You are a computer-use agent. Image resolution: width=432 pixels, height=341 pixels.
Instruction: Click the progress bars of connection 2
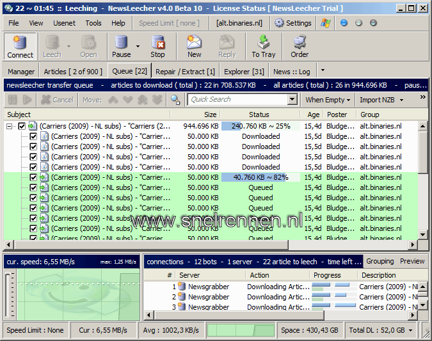click(334, 297)
